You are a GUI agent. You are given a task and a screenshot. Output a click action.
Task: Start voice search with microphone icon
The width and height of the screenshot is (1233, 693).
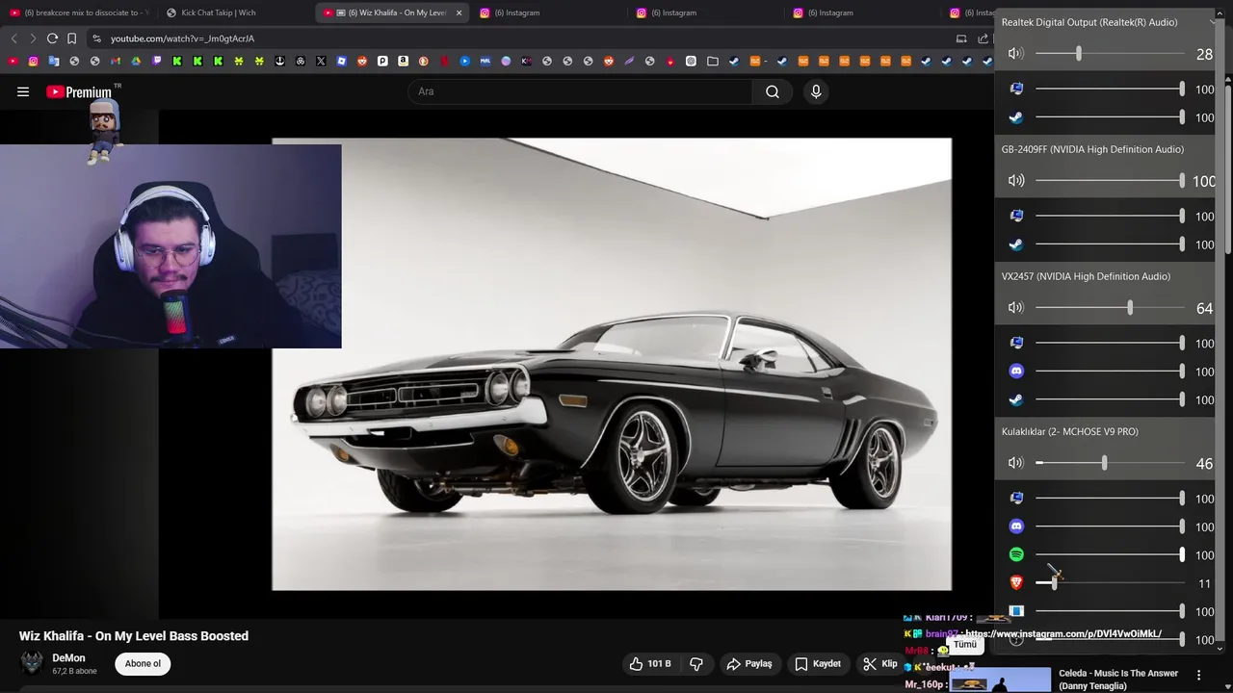816,91
